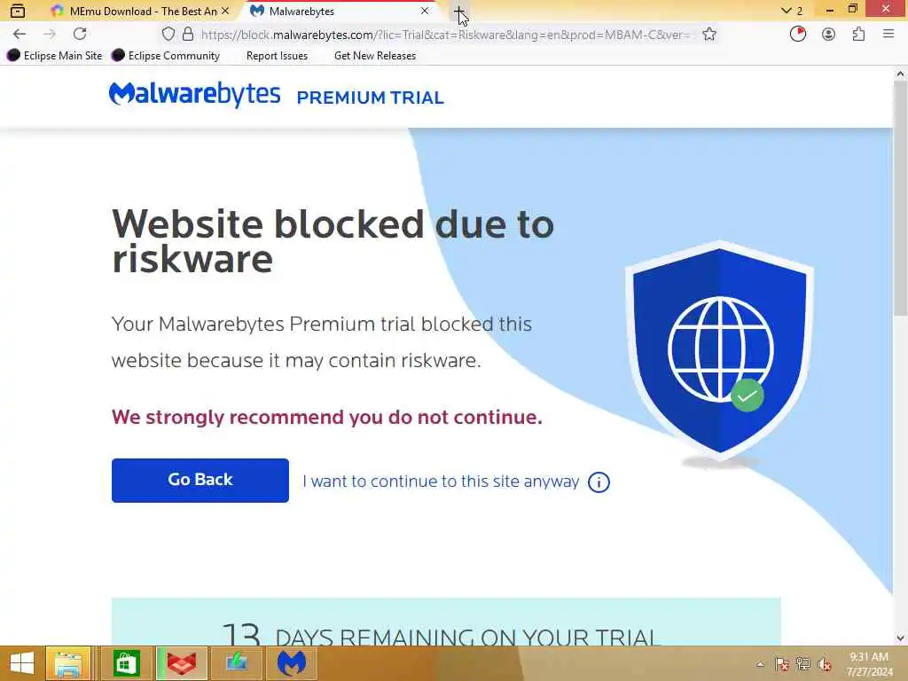Click the padlock site information icon

[x=188, y=35]
